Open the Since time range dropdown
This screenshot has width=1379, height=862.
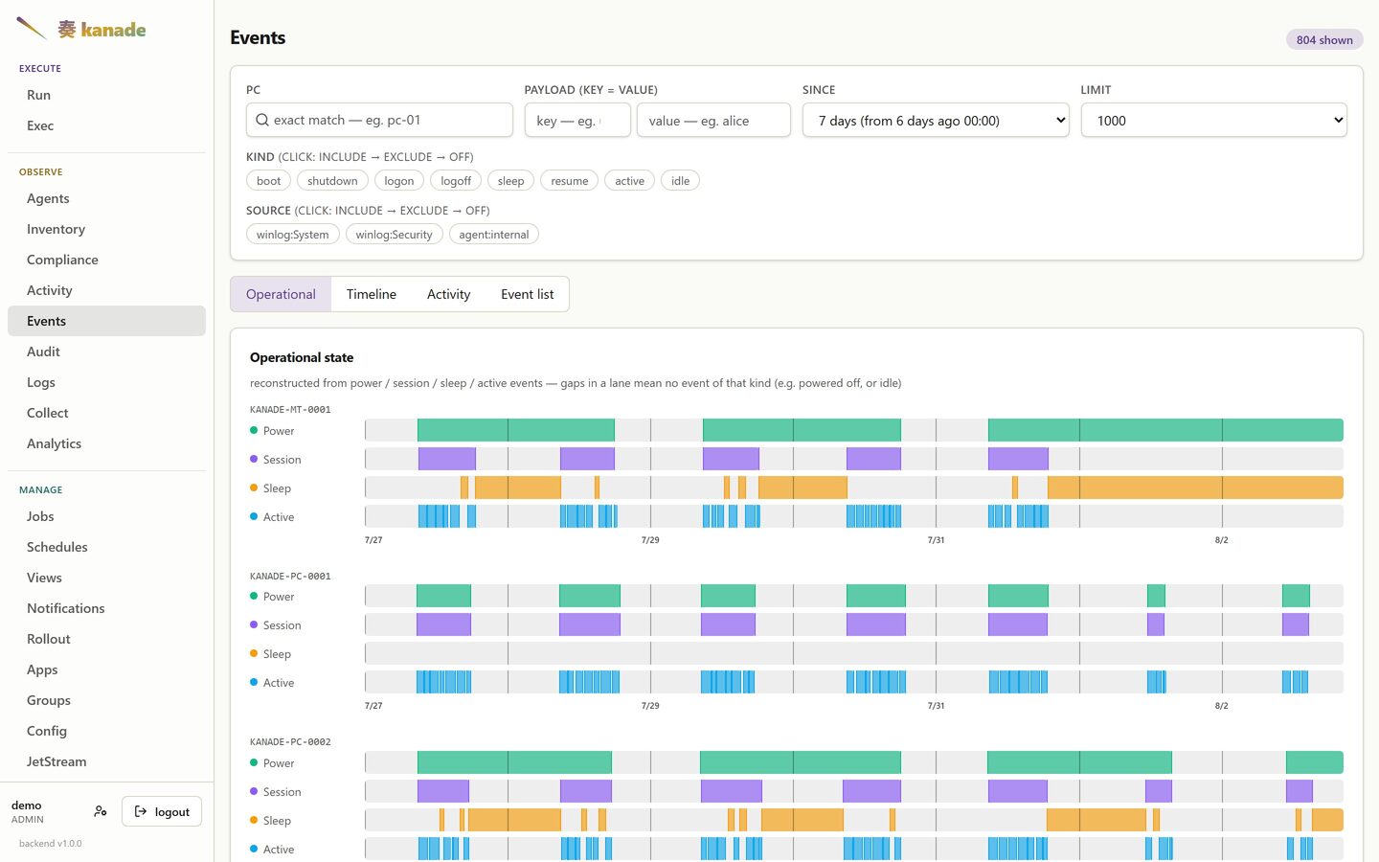tap(936, 121)
